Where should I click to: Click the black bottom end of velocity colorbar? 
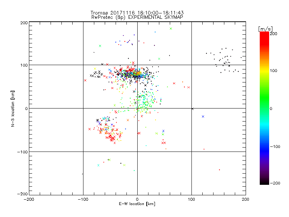264,183
